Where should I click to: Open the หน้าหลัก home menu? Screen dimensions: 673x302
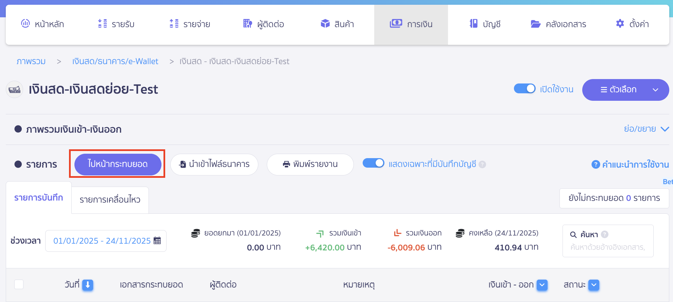point(42,24)
